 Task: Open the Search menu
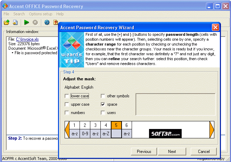pyautogui.click(x=19, y=14)
